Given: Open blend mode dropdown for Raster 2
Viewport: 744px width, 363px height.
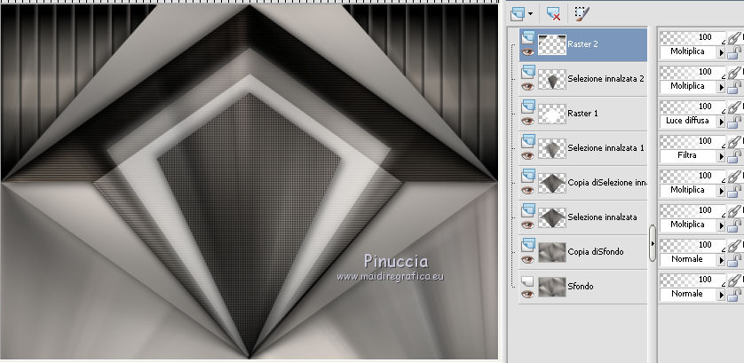Looking at the screenshot, I should (722, 52).
